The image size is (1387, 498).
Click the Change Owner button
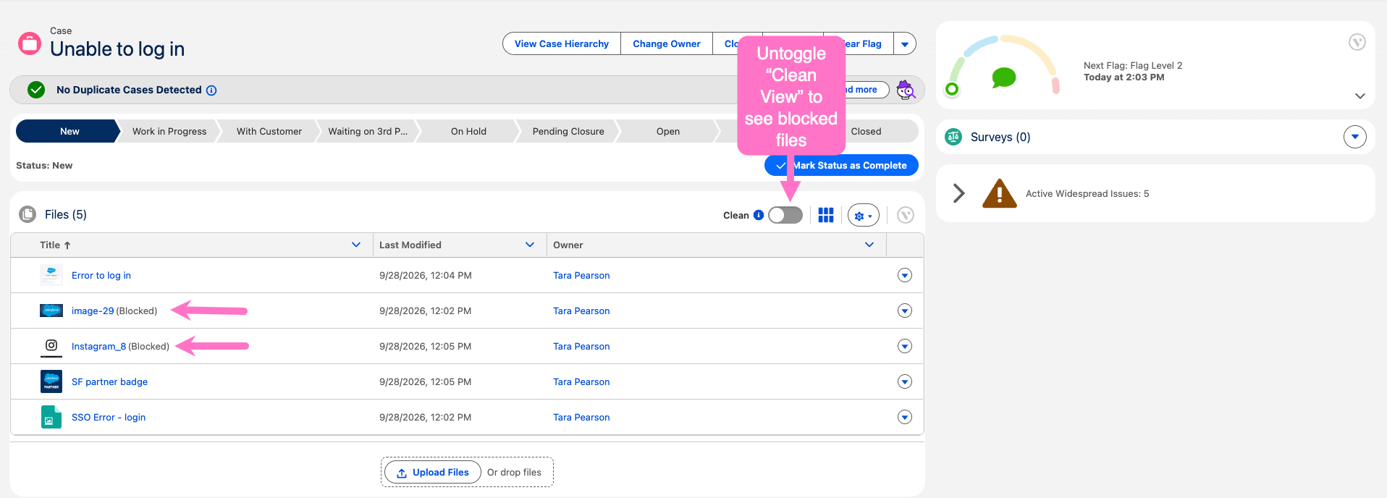click(667, 43)
